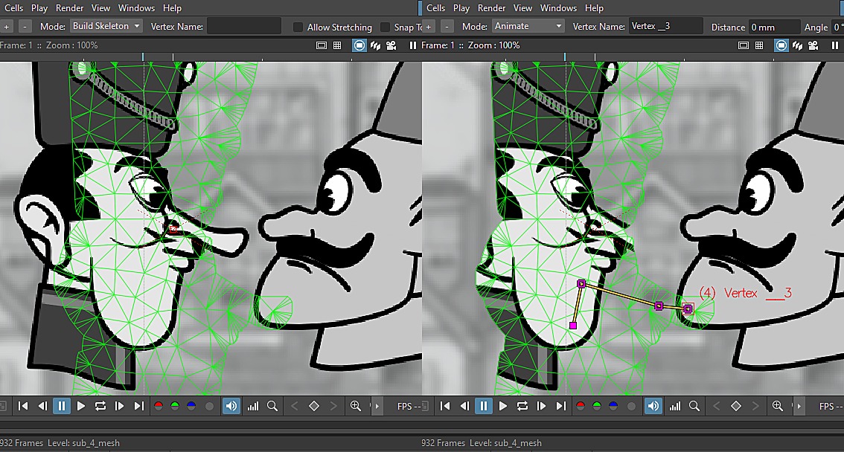Open the Windows menu in right window
This screenshot has height=452, width=844.
click(558, 8)
